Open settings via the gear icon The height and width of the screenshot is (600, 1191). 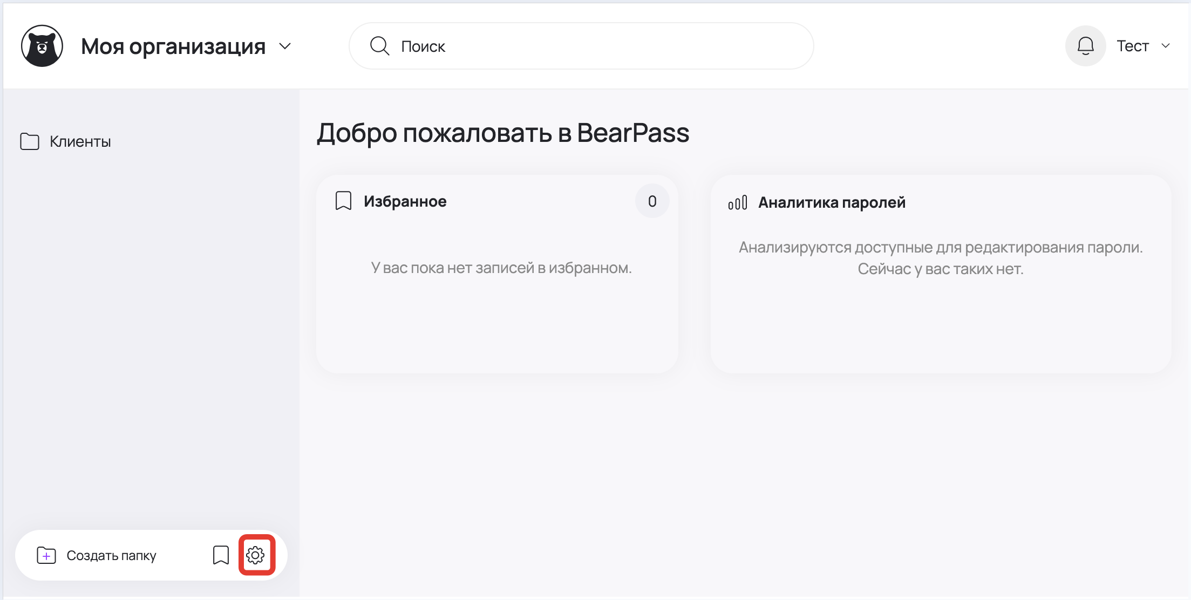click(x=256, y=555)
